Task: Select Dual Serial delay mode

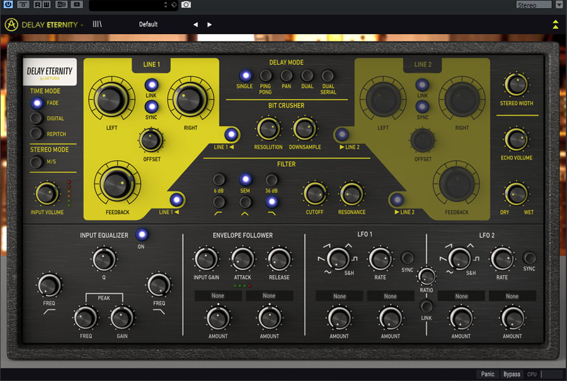Action: [328, 76]
